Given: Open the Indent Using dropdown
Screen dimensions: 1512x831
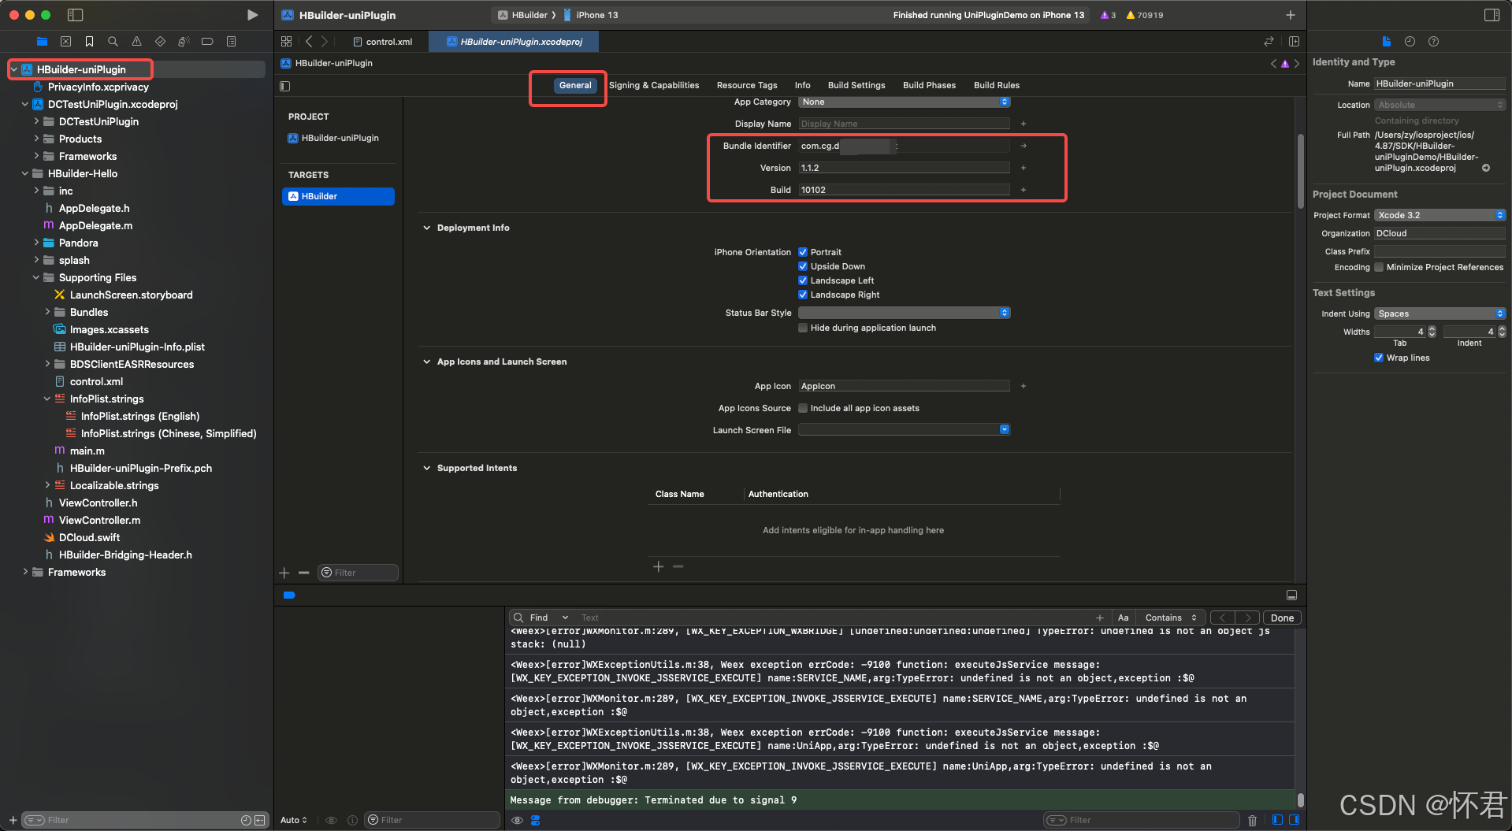Looking at the screenshot, I should (1440, 313).
